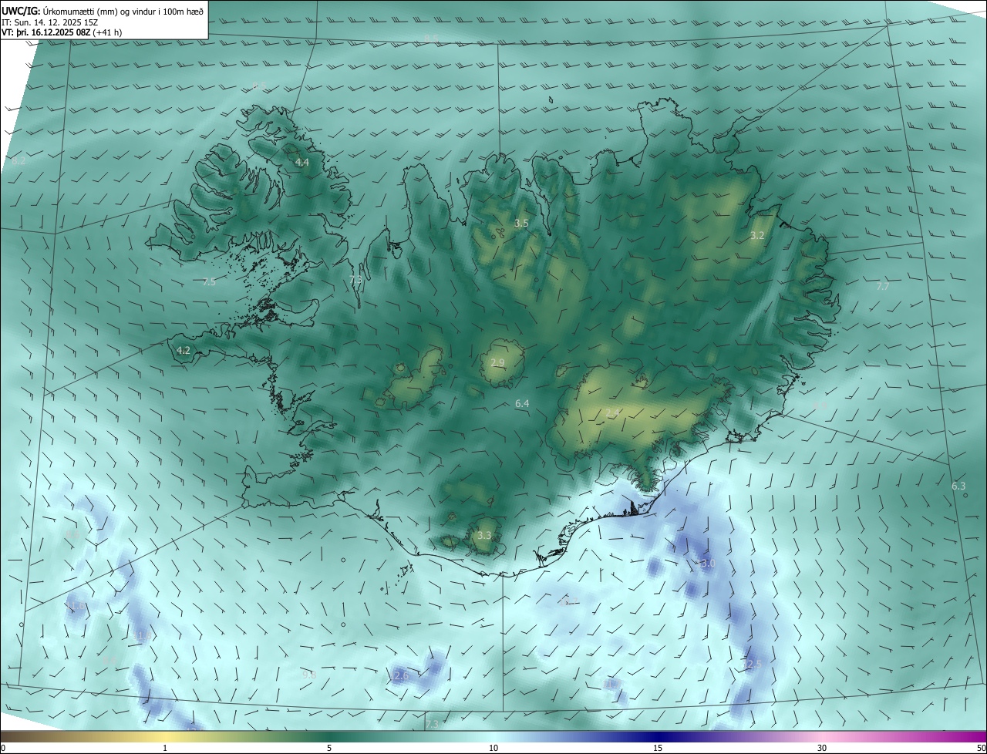Click the 50 tick on color scale

pos(981,748)
